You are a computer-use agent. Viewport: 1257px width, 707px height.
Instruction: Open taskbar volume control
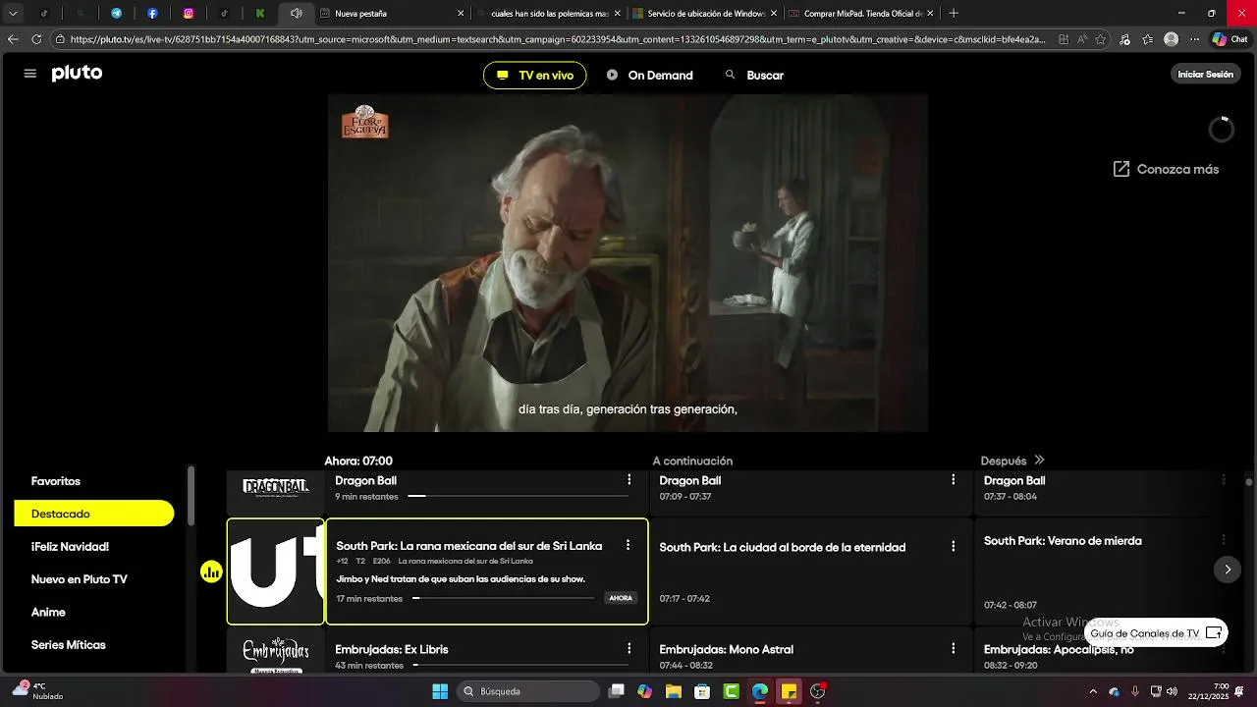[x=1172, y=691]
